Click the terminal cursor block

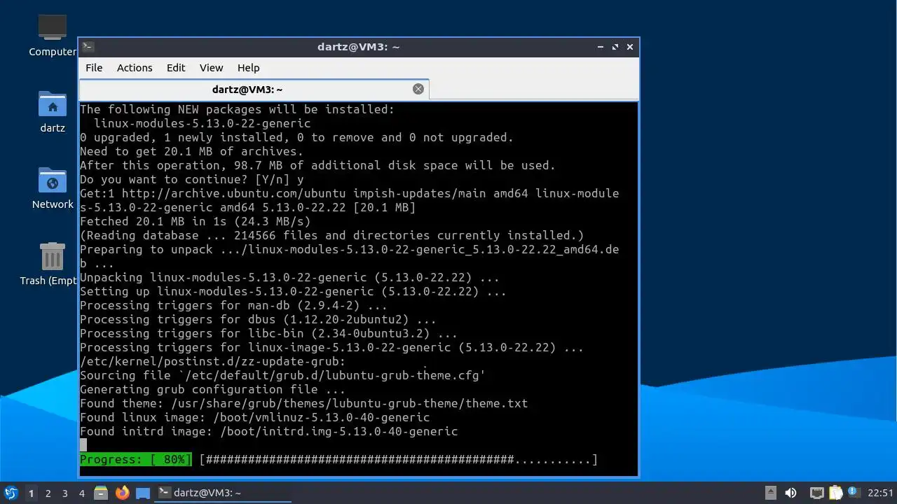click(x=83, y=445)
